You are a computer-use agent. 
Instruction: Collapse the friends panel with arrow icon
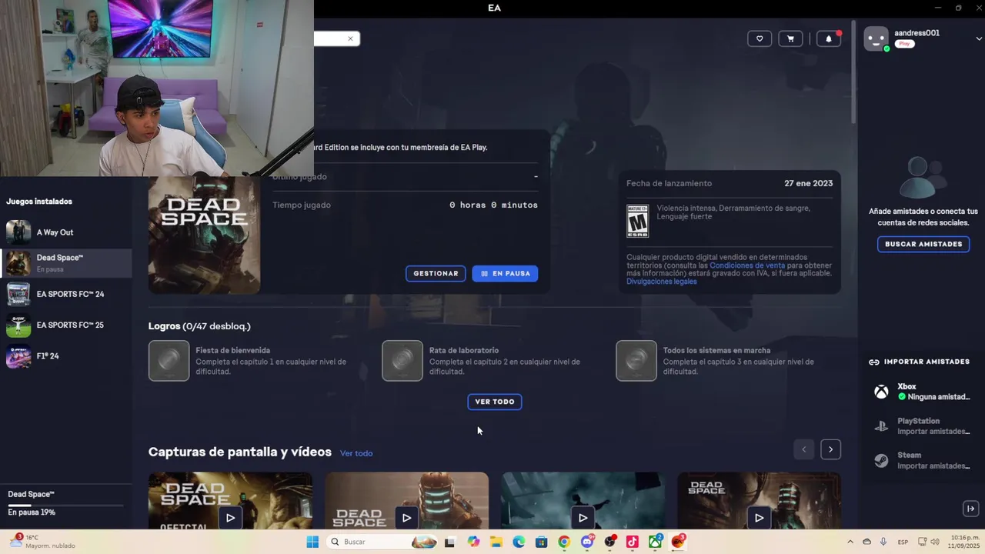(x=971, y=509)
